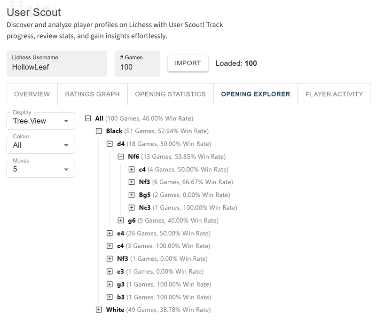Expand the e4 node with 26 games
Viewport: 376px width, 321px height.
point(110,233)
